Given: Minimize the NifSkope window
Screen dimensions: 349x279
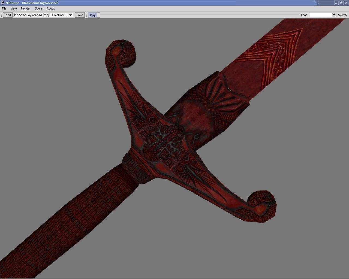Looking at the screenshot, I should tap(336, 3).
